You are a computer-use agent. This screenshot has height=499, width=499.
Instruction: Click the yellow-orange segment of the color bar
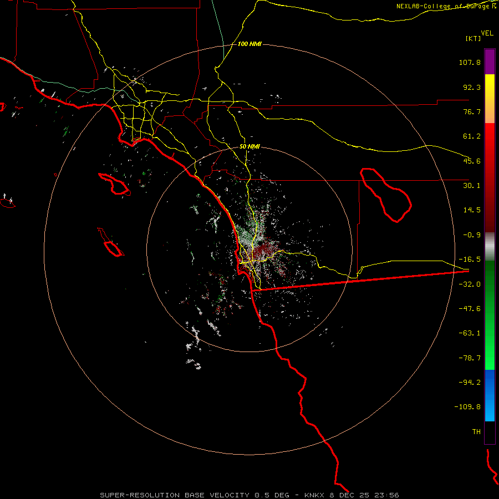490,99
